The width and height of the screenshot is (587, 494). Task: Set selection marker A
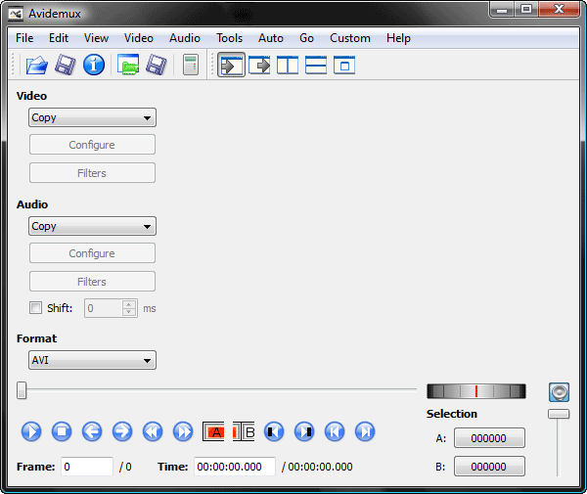[x=213, y=431]
